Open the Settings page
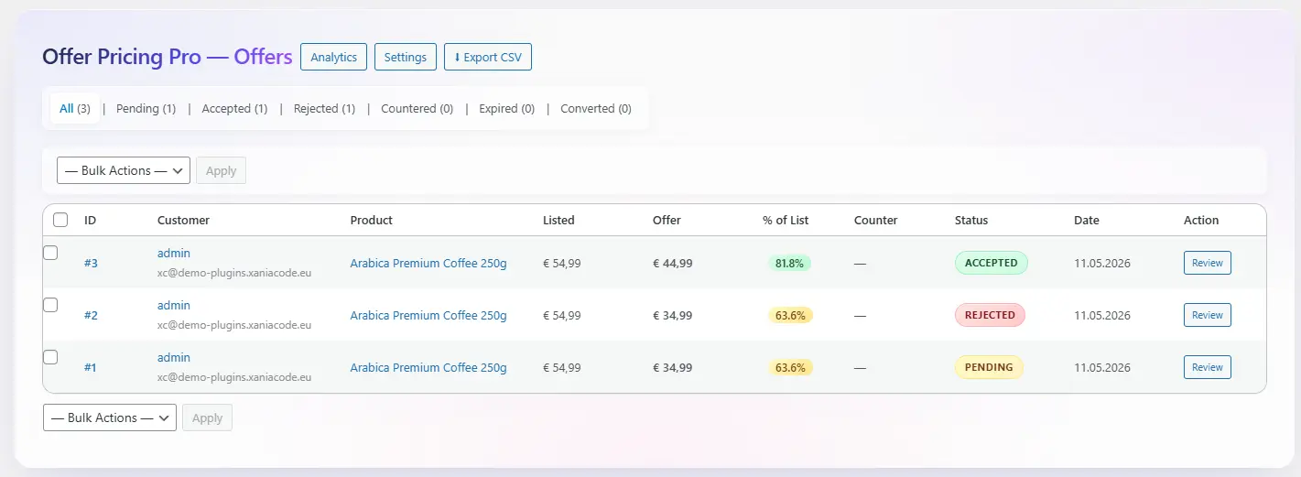This screenshot has width=1301, height=477. click(406, 57)
